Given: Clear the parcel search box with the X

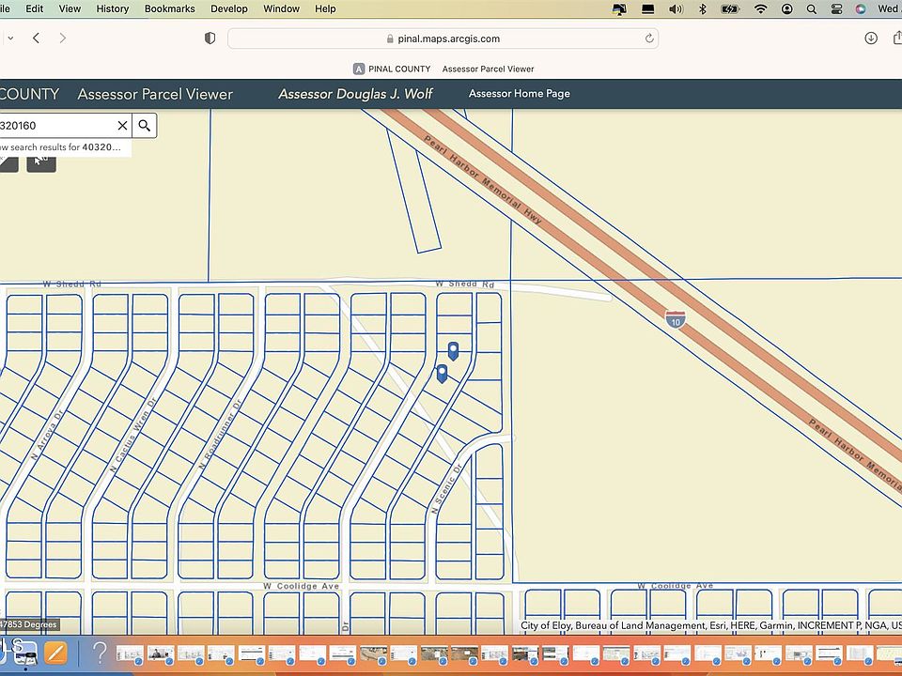Looking at the screenshot, I should coord(122,125).
